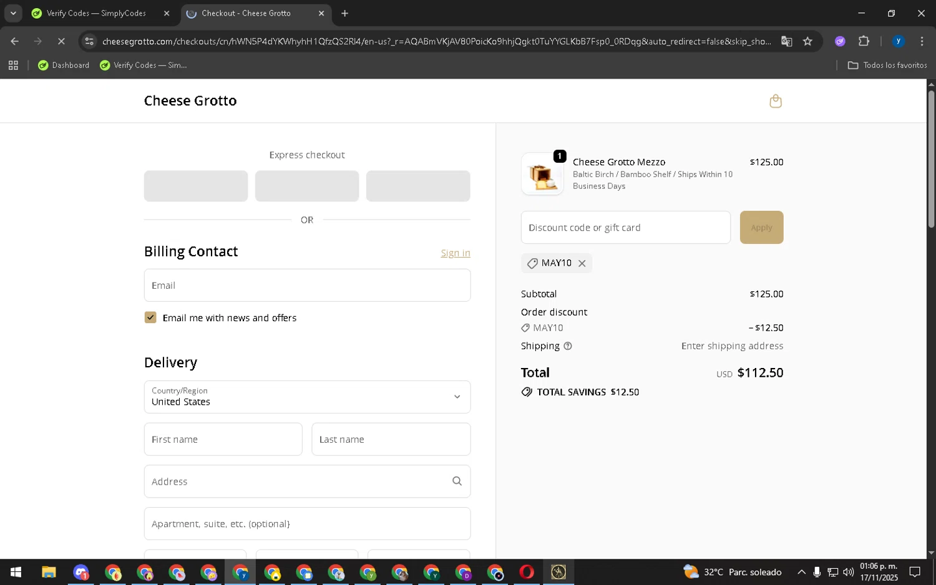Click the Cheese Grotto store logo text
Screen dimensions: 936x585
tap(190, 101)
